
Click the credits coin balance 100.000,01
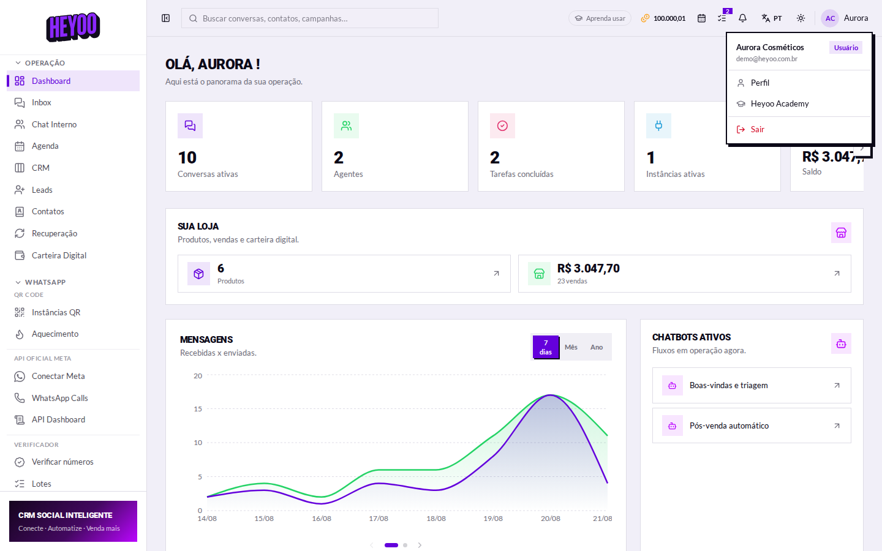(x=663, y=18)
